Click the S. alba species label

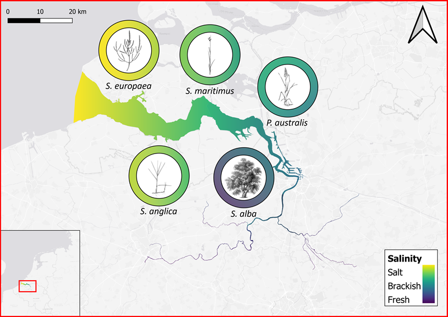tap(244, 214)
